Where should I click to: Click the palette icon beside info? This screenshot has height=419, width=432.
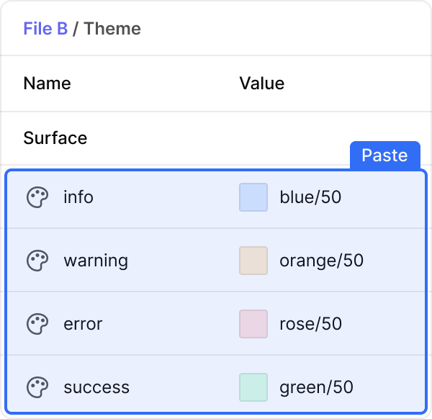coord(37,197)
